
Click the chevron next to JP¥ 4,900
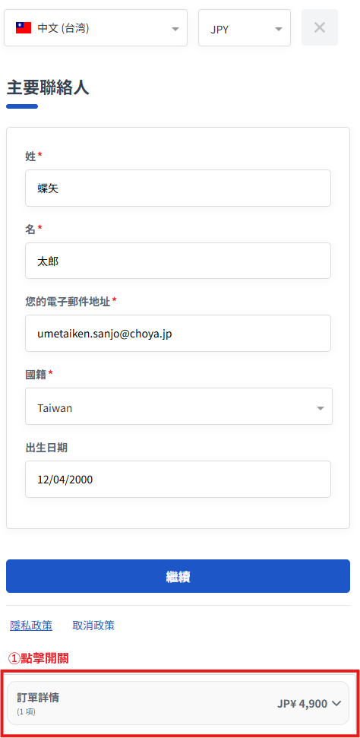(336, 703)
